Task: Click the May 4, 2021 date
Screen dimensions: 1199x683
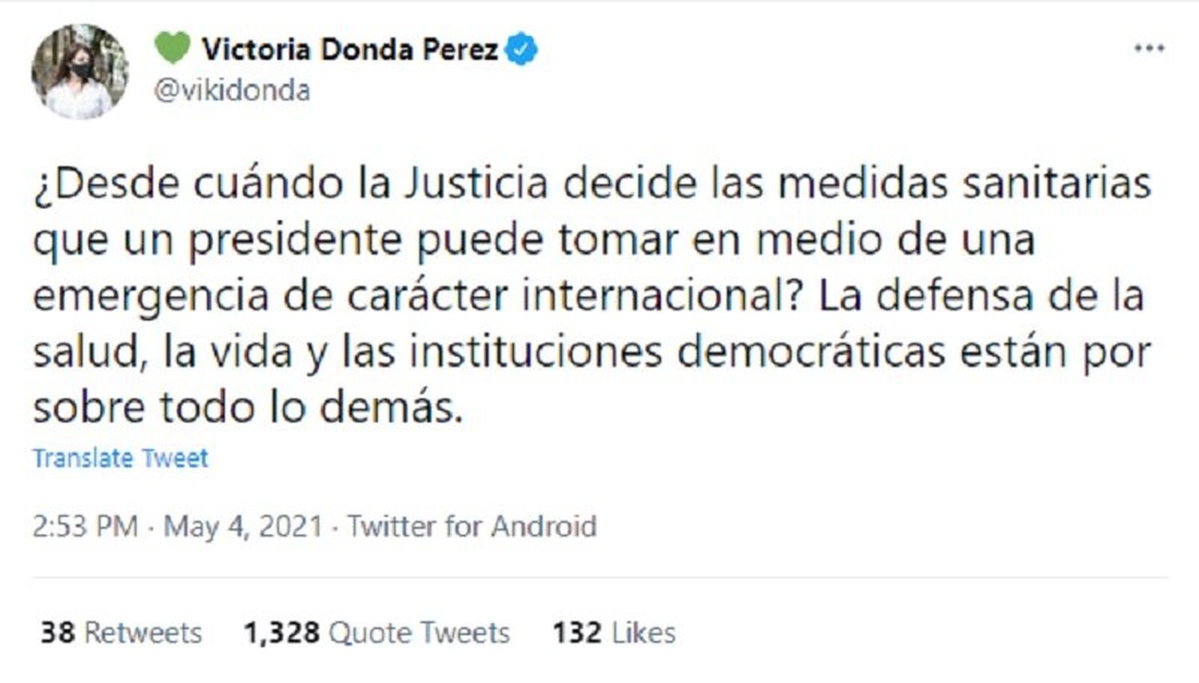Action: click(x=243, y=526)
